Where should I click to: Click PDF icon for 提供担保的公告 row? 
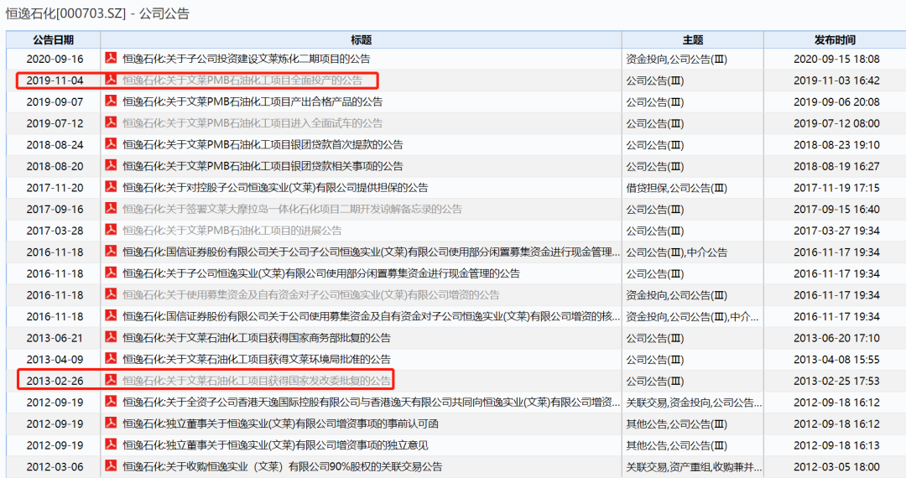(x=111, y=187)
